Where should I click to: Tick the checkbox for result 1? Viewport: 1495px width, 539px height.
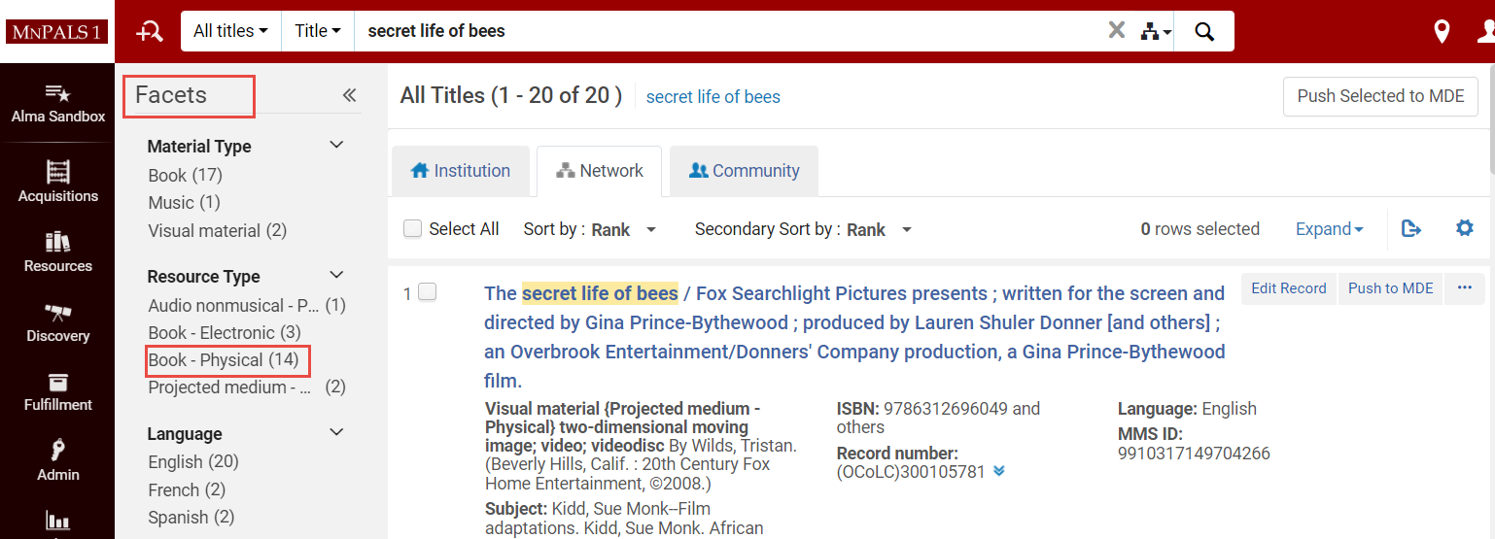(428, 292)
